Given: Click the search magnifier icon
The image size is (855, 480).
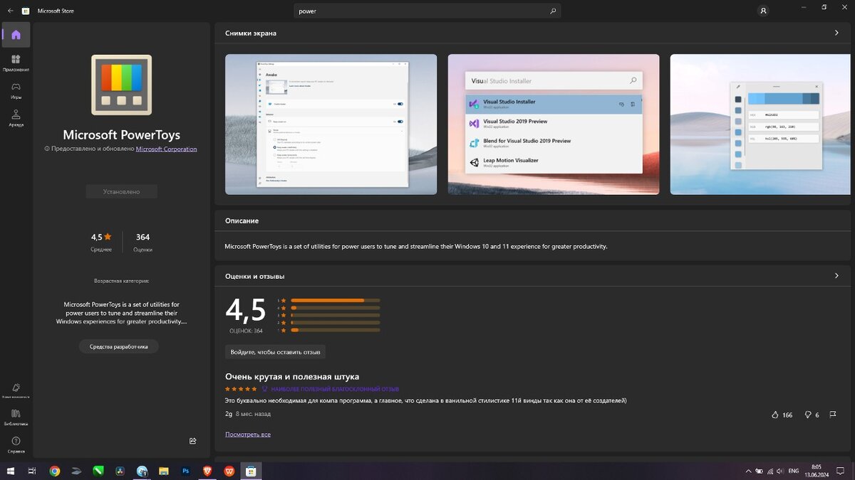Looking at the screenshot, I should 553,11.
